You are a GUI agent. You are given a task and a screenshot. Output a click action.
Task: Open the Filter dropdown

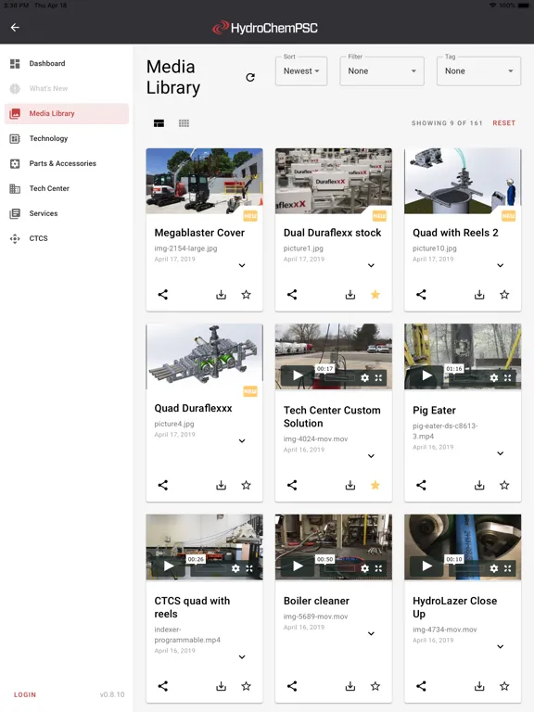[x=382, y=70]
